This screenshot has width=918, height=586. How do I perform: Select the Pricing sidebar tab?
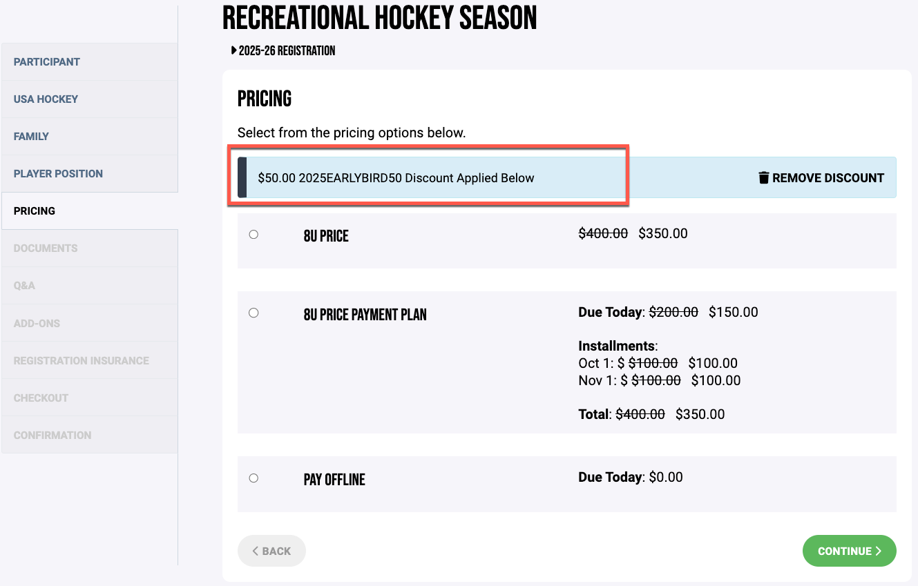35,211
